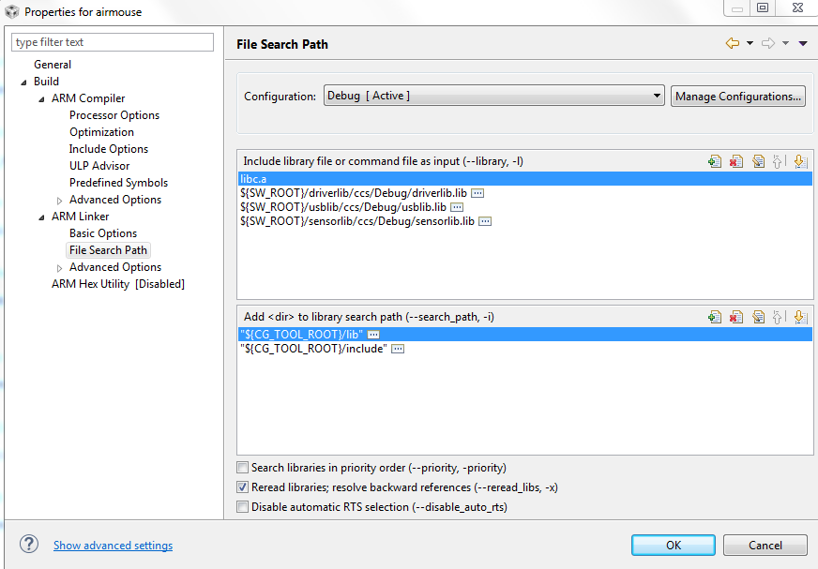Select "${CG_TOOL_ROOT}/include" search path

pyautogui.click(x=313, y=349)
